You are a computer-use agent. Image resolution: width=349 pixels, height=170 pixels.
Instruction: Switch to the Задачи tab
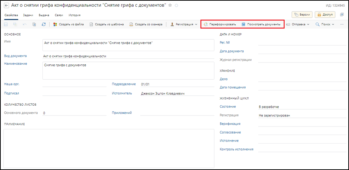[28, 15]
